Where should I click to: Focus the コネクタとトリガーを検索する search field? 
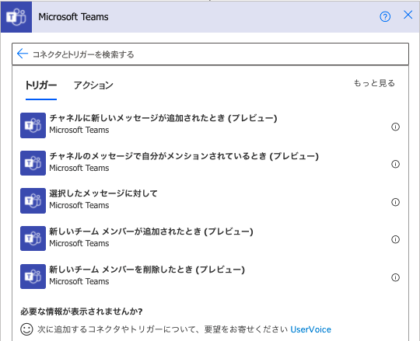[x=210, y=54]
